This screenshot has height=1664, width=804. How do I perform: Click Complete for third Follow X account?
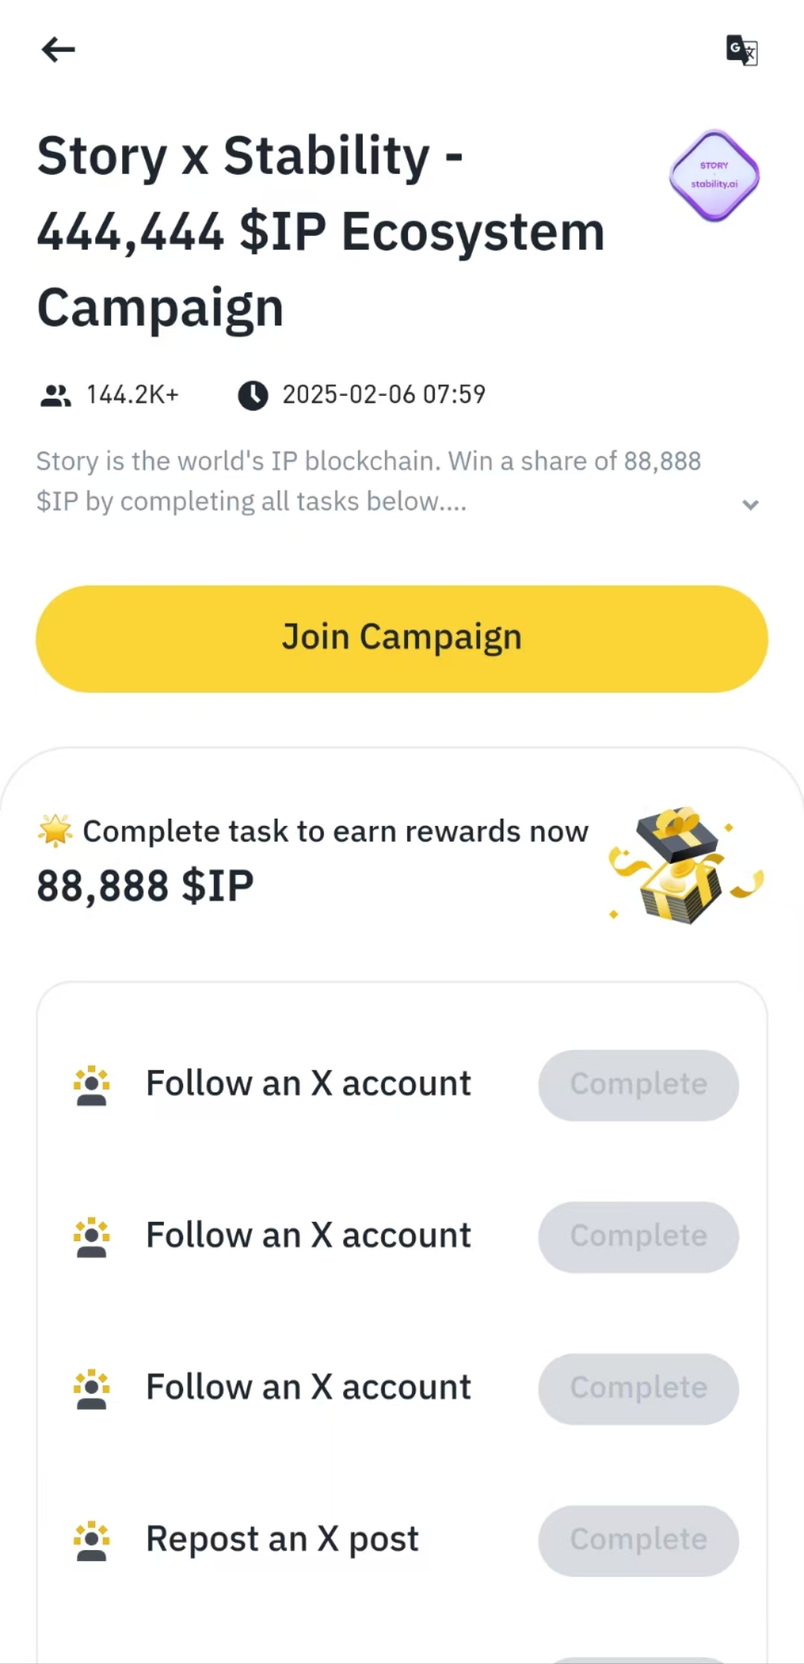pos(638,1388)
